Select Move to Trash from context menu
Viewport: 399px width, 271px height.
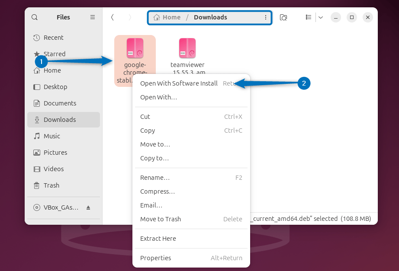pos(160,219)
